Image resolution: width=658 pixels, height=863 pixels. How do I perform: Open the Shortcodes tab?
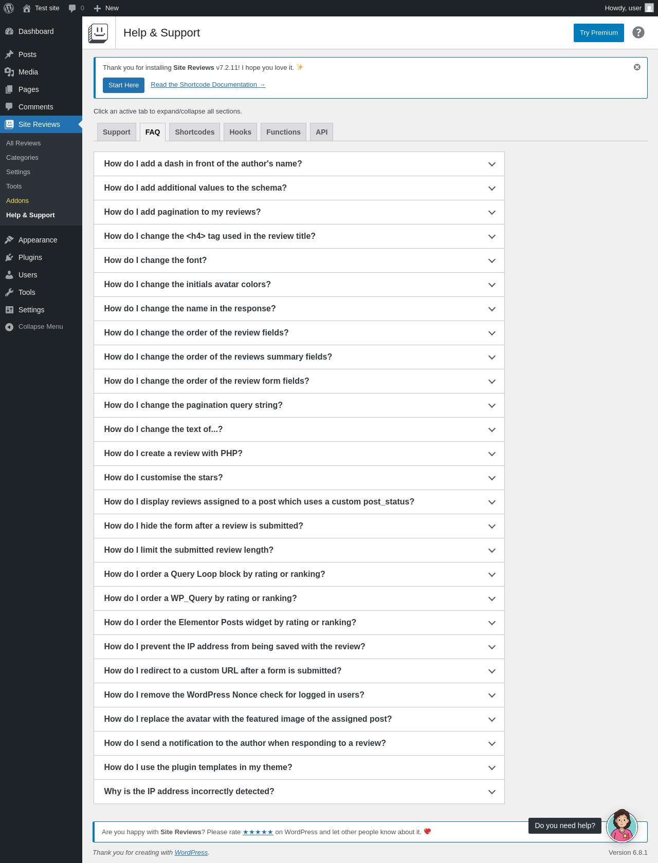[x=195, y=132]
